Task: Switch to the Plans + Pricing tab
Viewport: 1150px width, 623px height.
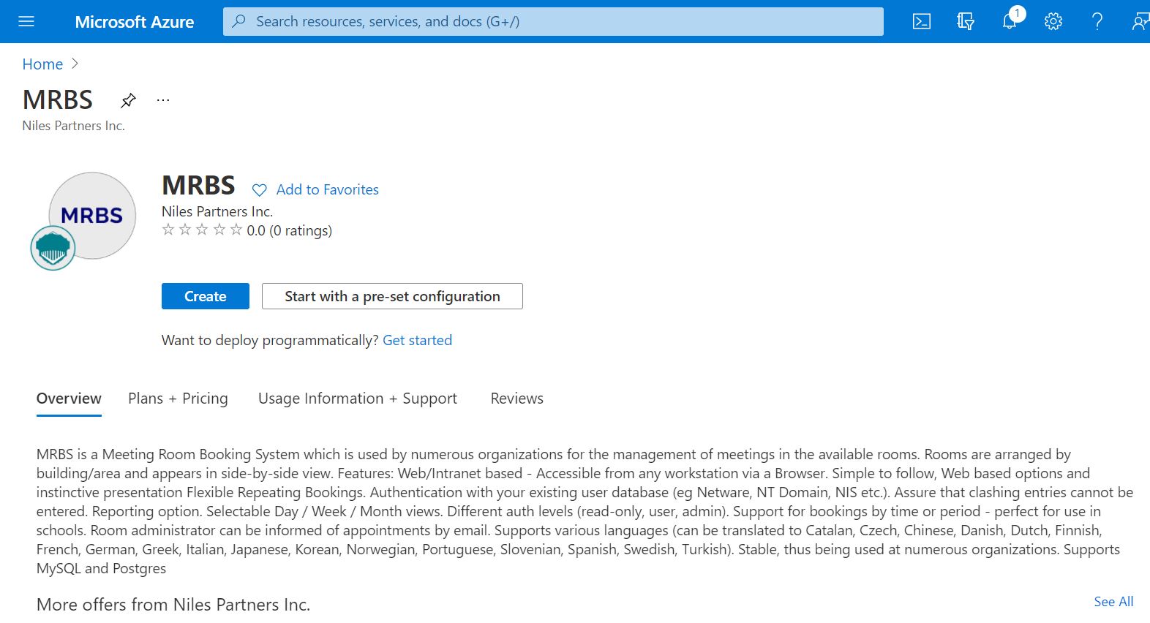Action: pos(178,399)
